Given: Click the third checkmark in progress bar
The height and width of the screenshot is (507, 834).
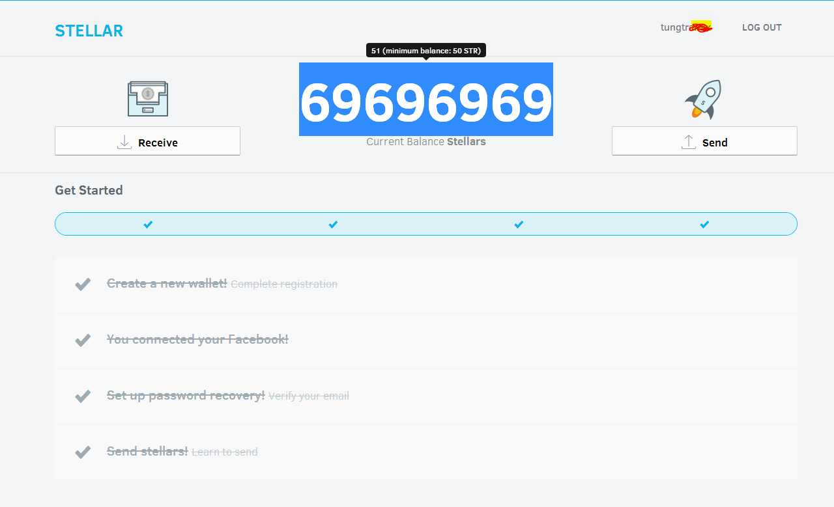Looking at the screenshot, I should pos(519,224).
